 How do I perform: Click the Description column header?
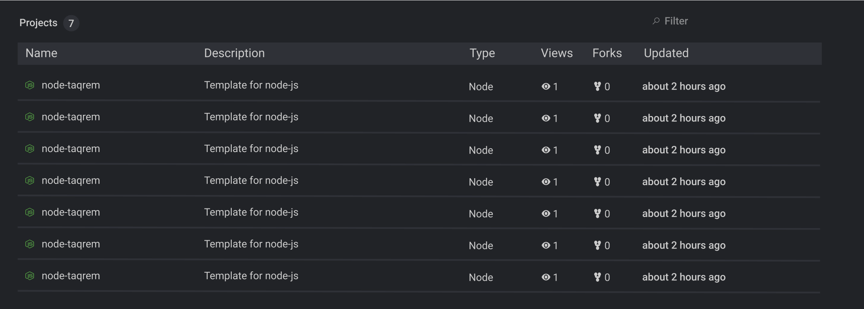click(x=234, y=53)
